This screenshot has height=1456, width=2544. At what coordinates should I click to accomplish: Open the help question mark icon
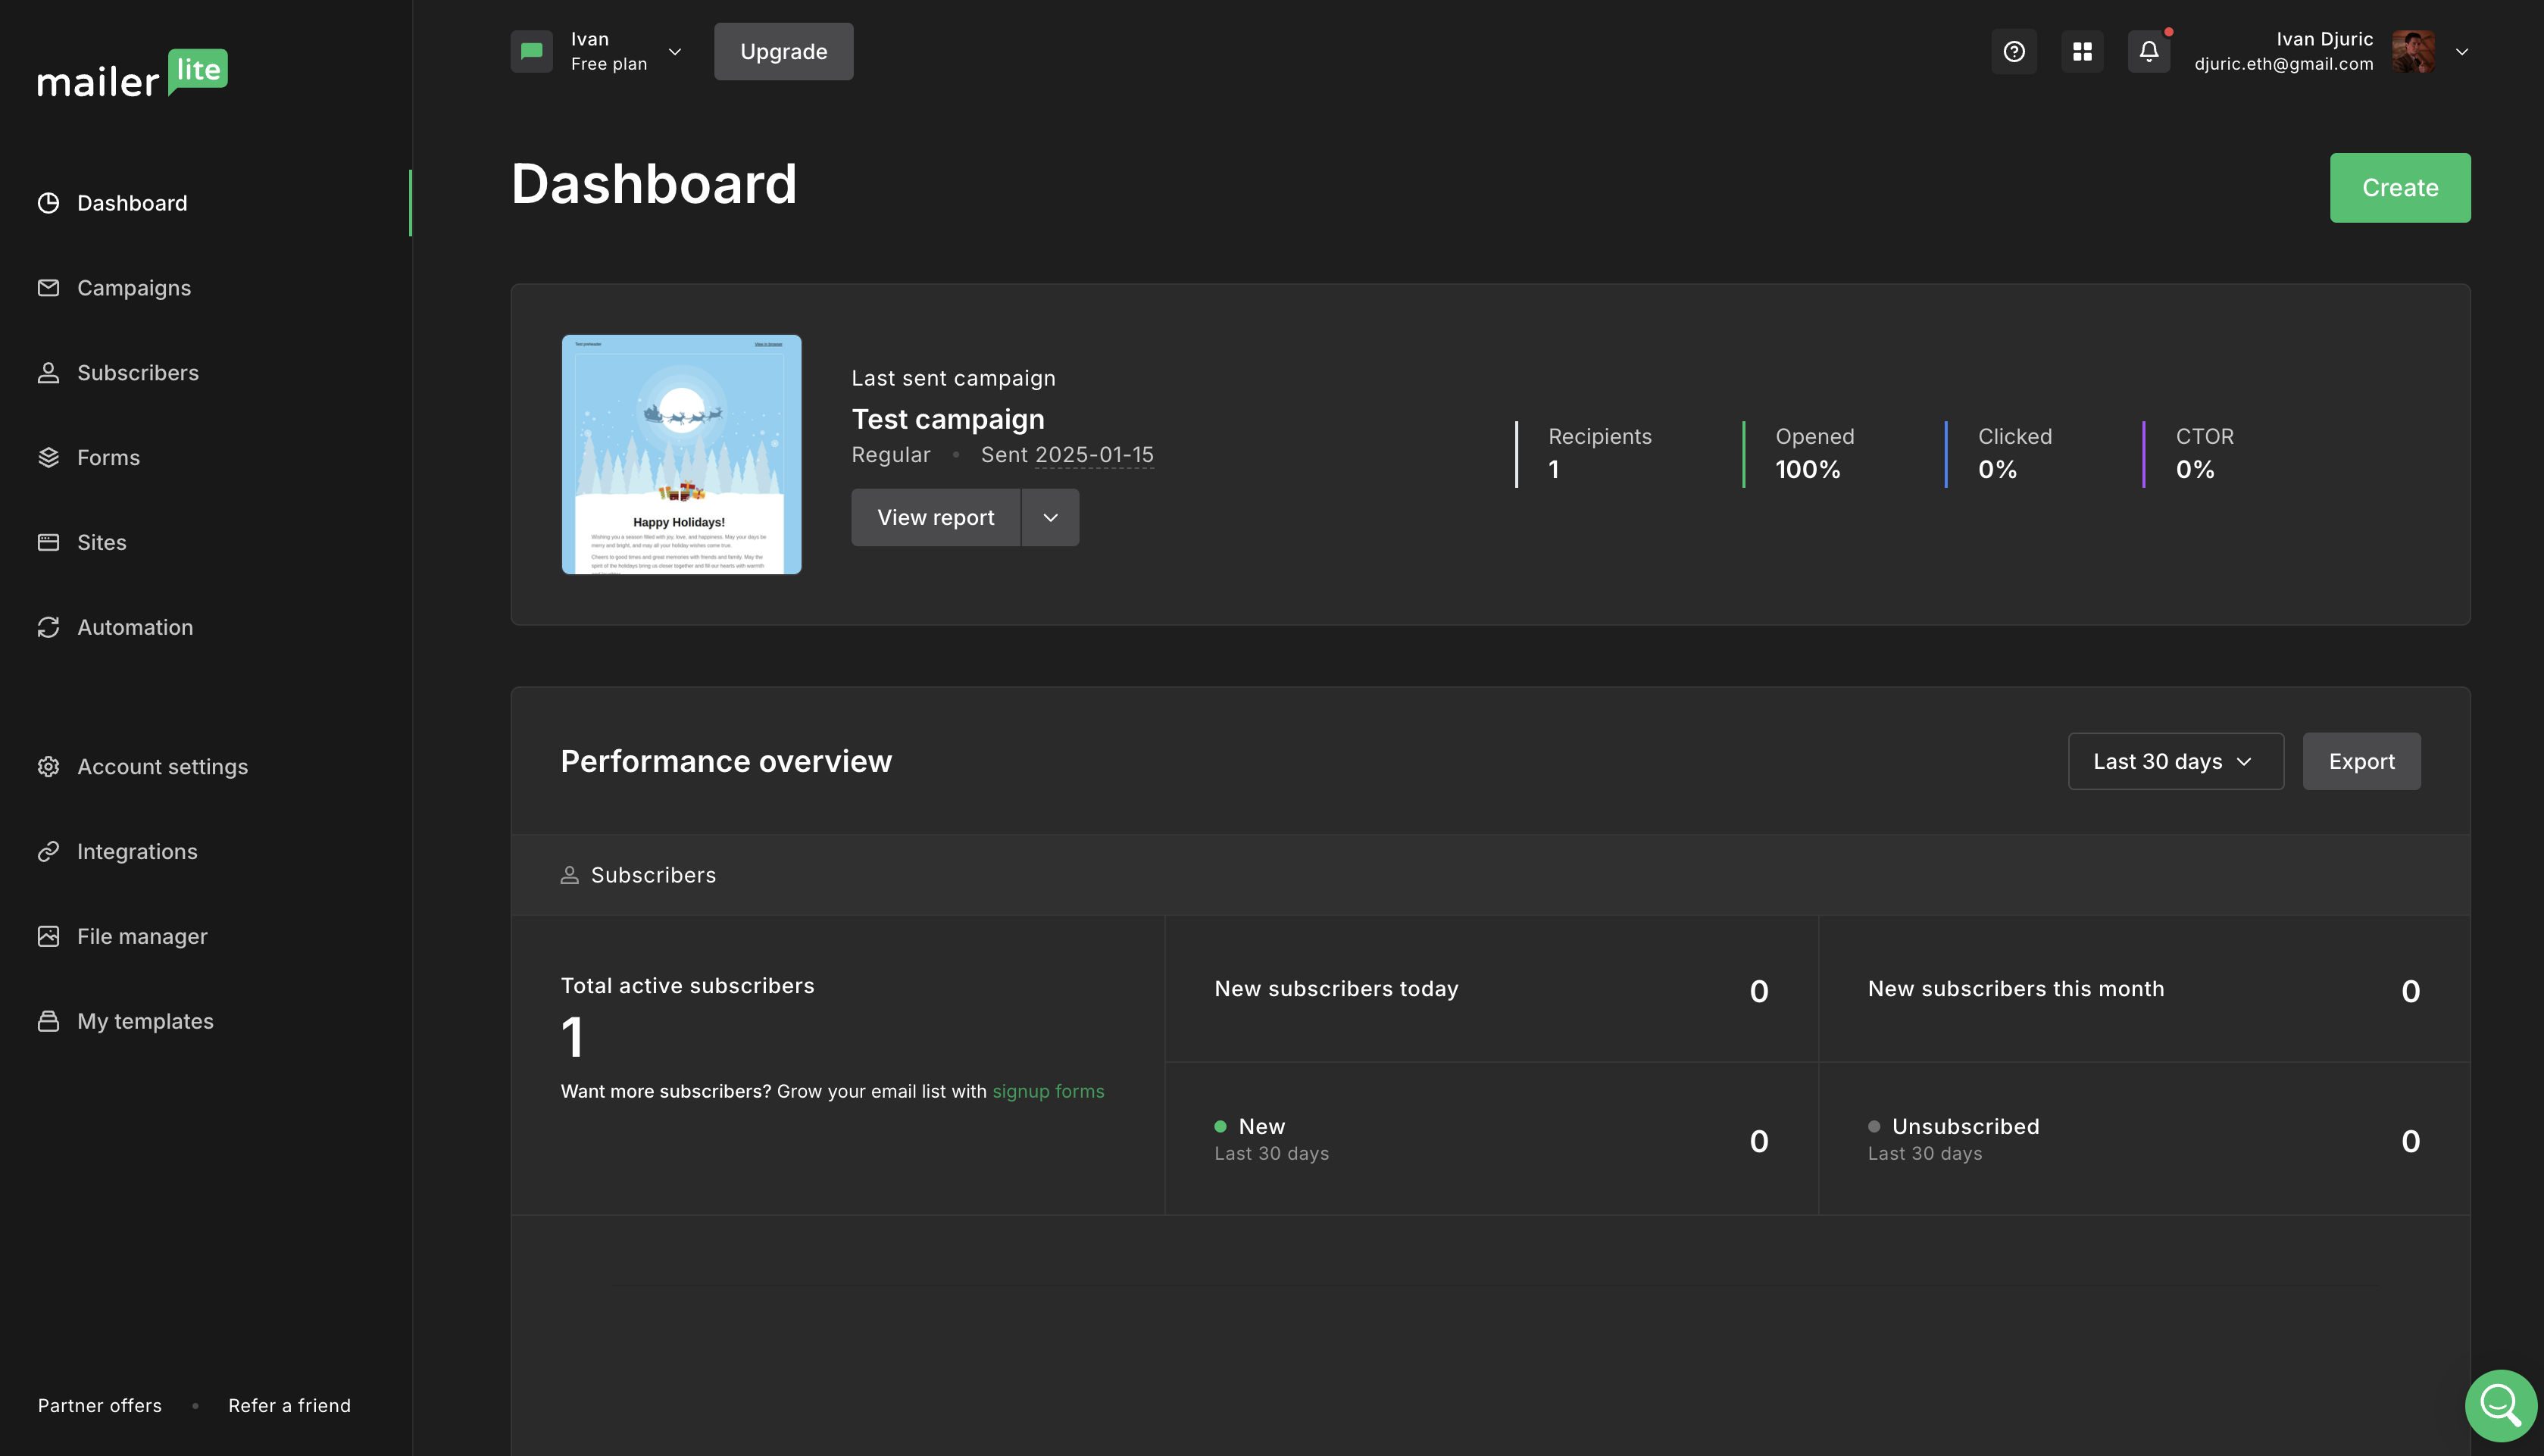tap(2013, 51)
